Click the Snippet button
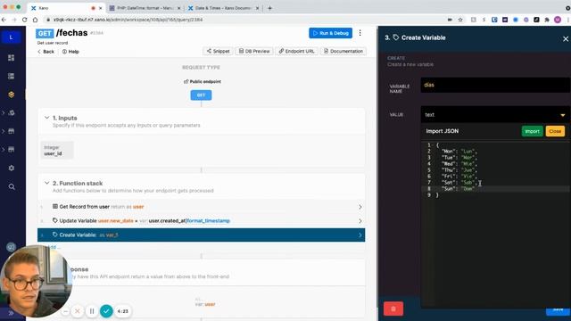This screenshot has height=321, width=571. (x=218, y=52)
